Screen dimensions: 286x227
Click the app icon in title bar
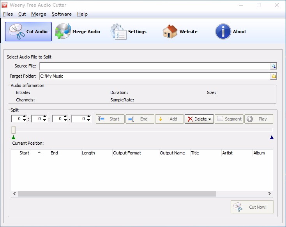(4, 5)
